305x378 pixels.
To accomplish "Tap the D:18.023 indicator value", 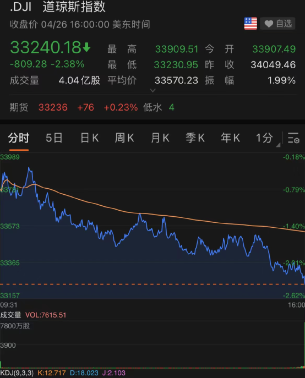I will (84, 373).
